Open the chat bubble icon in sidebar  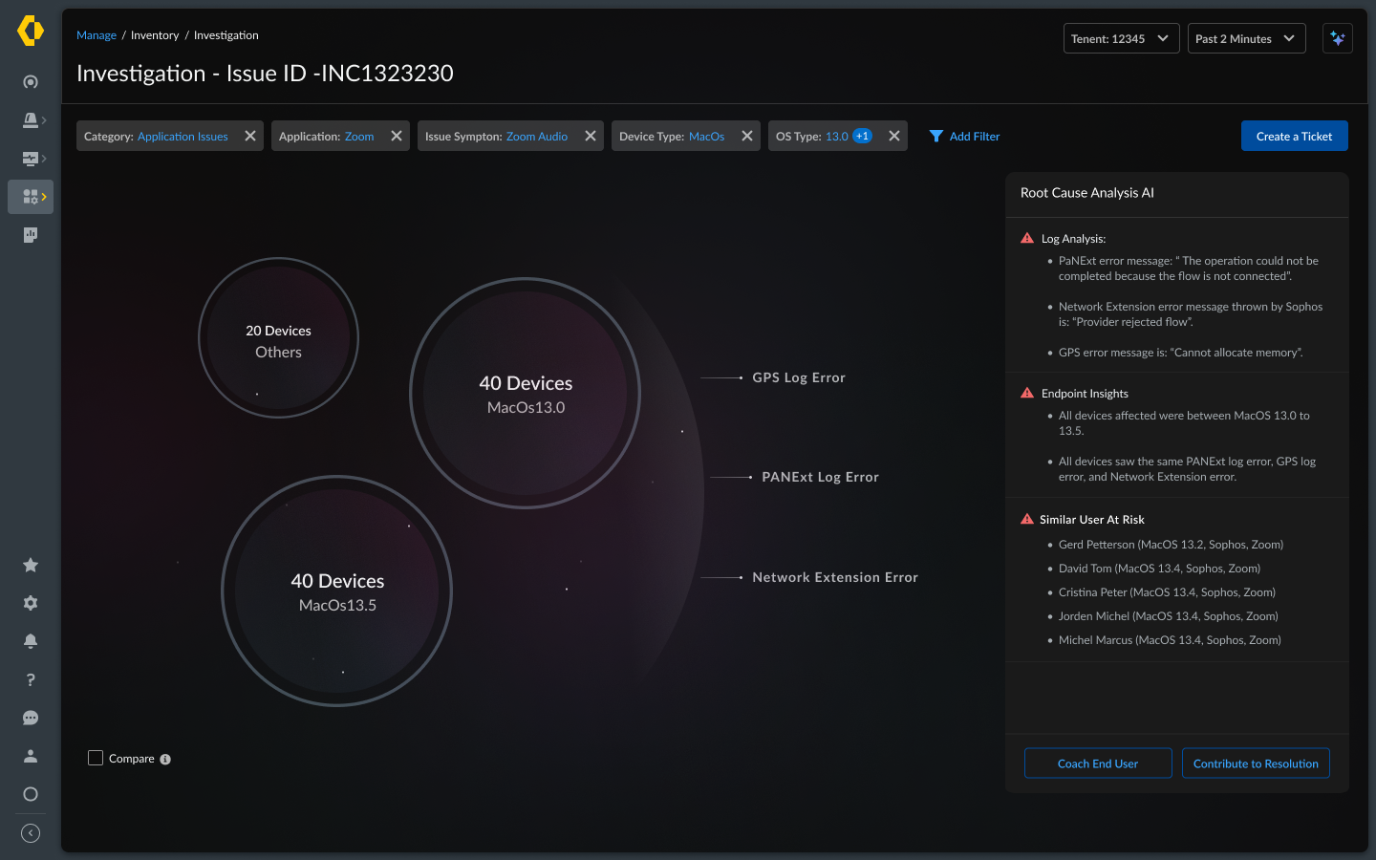coord(31,718)
